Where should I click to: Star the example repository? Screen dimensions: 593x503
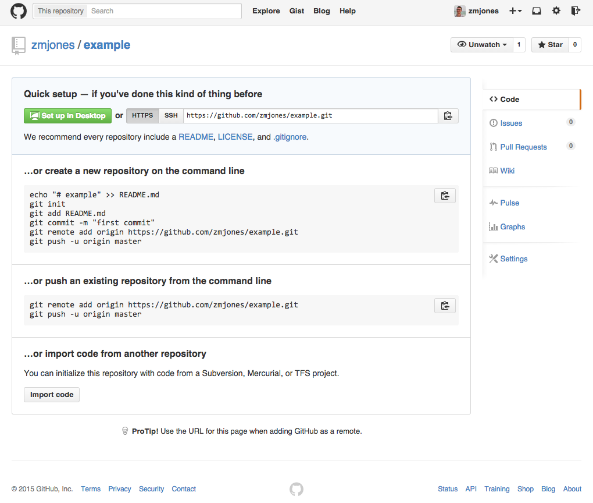pos(549,45)
